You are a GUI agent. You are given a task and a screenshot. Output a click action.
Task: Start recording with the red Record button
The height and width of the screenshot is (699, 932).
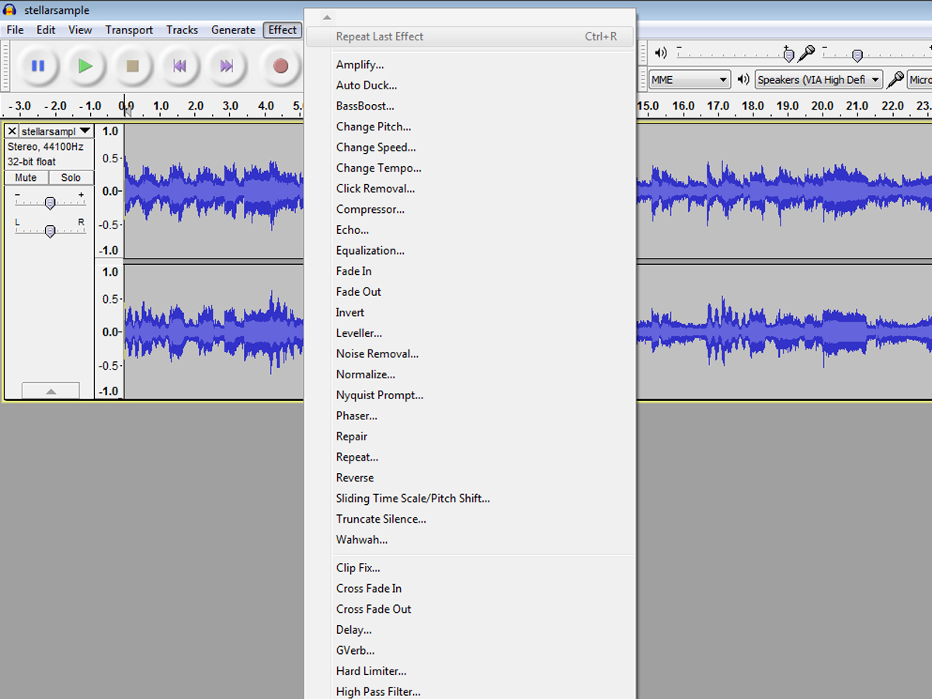coord(280,66)
